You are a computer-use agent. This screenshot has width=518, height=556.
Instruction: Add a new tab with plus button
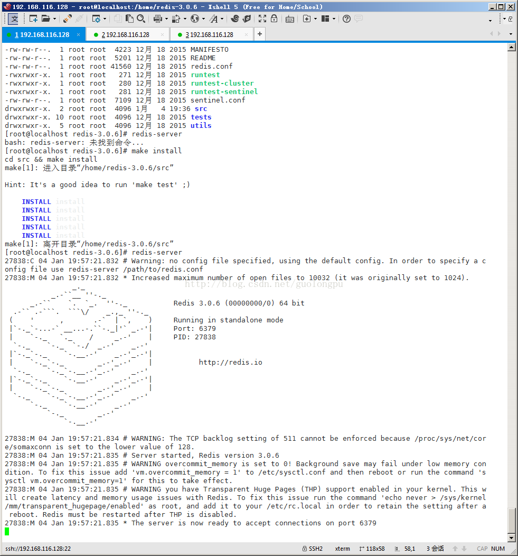(260, 34)
